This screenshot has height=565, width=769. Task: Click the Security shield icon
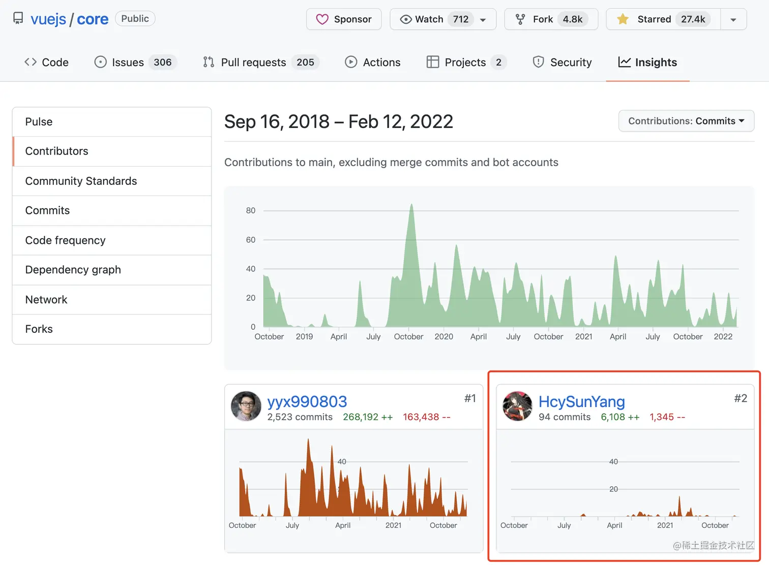tap(538, 62)
